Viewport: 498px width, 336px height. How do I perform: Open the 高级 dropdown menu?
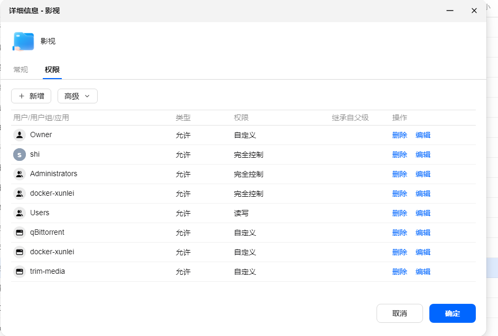tap(78, 96)
